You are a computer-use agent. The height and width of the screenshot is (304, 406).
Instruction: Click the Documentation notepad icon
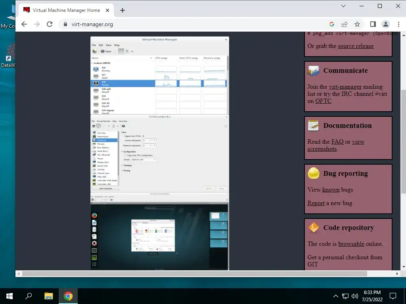314,125
